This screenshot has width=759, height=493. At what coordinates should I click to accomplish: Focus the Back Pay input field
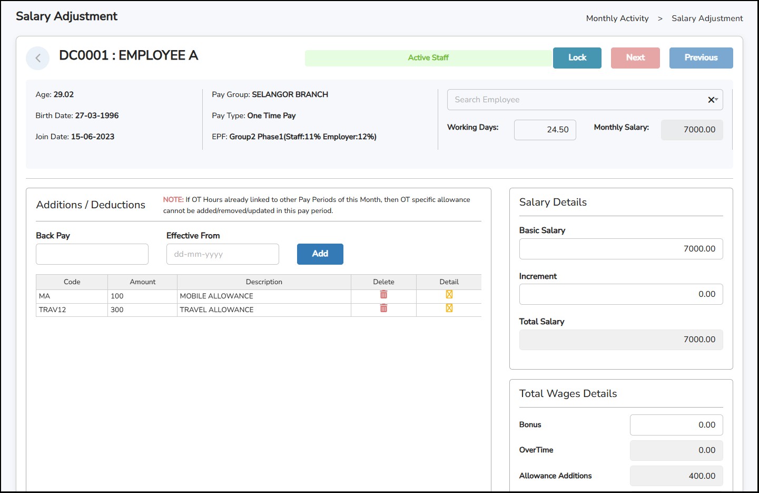click(x=92, y=254)
